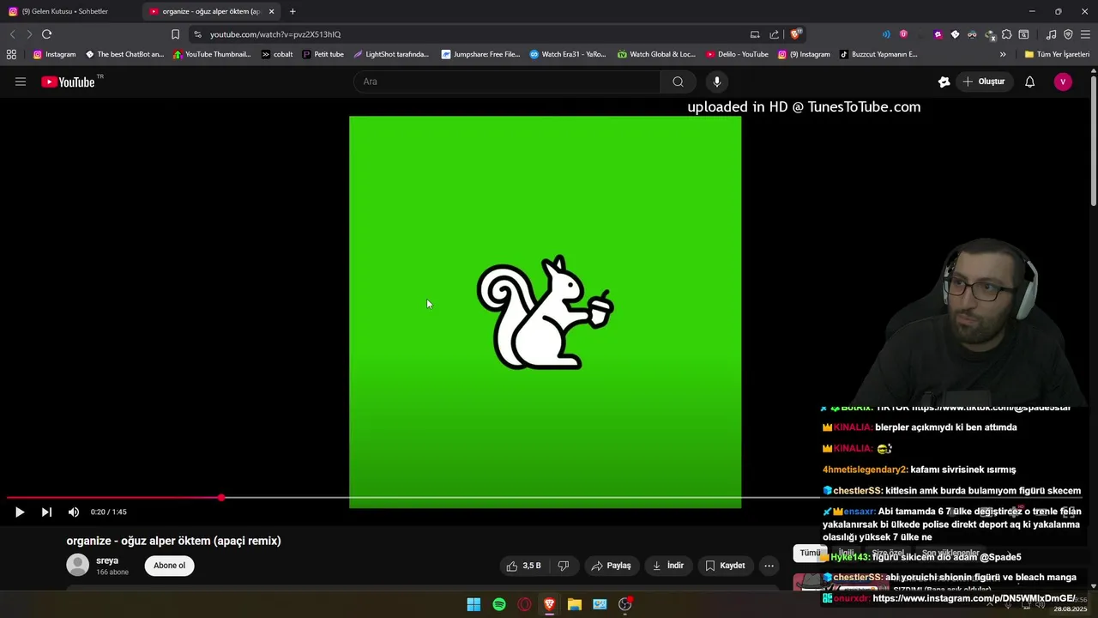Bookmark this page icon

[x=175, y=34]
